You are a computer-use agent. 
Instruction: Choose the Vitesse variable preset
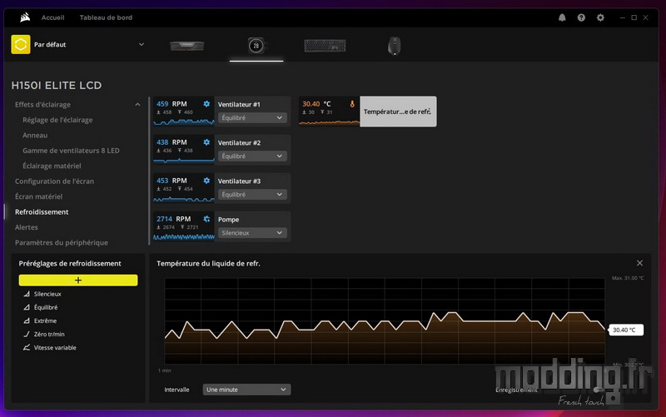(x=55, y=347)
